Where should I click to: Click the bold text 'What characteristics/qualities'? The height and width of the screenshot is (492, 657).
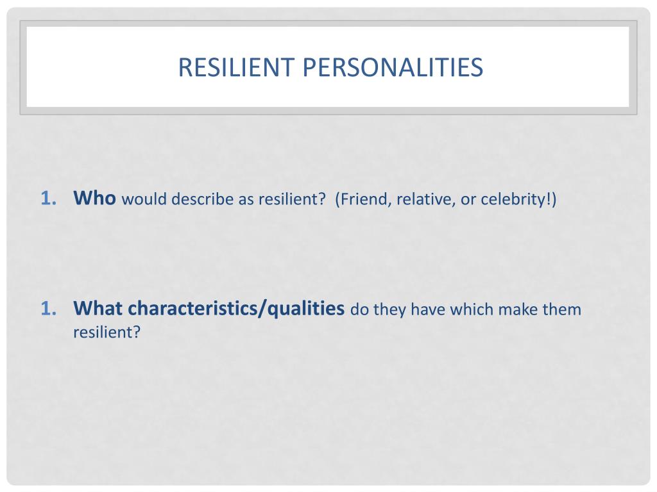(209, 309)
